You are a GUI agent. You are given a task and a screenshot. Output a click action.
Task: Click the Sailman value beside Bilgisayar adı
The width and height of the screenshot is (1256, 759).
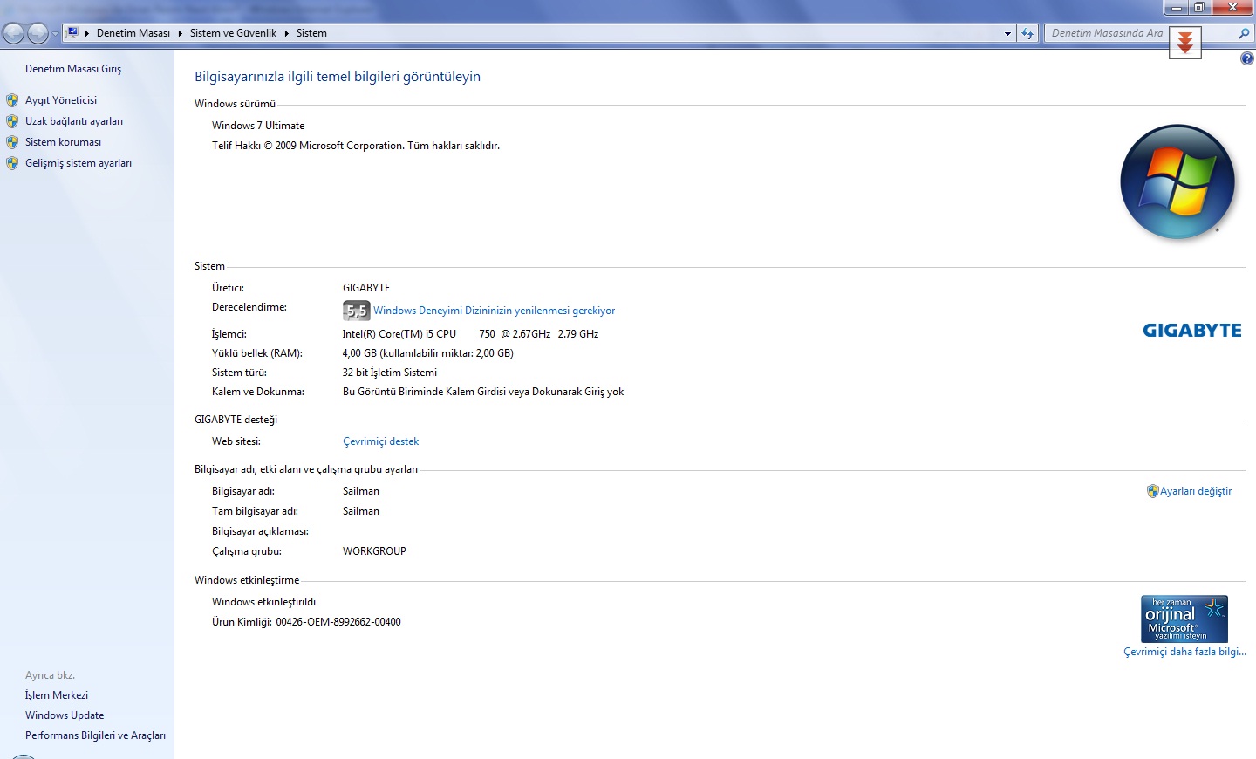click(361, 491)
